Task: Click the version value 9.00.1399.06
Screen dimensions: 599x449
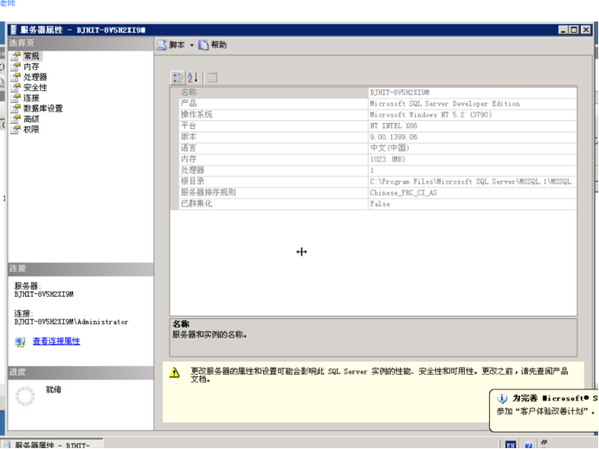Action: (x=394, y=137)
